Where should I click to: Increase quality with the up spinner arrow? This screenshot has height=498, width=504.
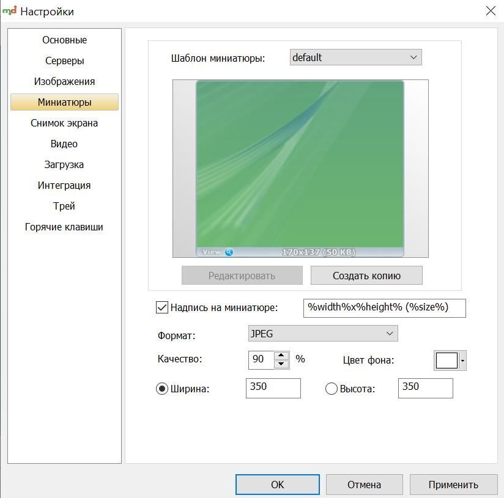click(281, 355)
